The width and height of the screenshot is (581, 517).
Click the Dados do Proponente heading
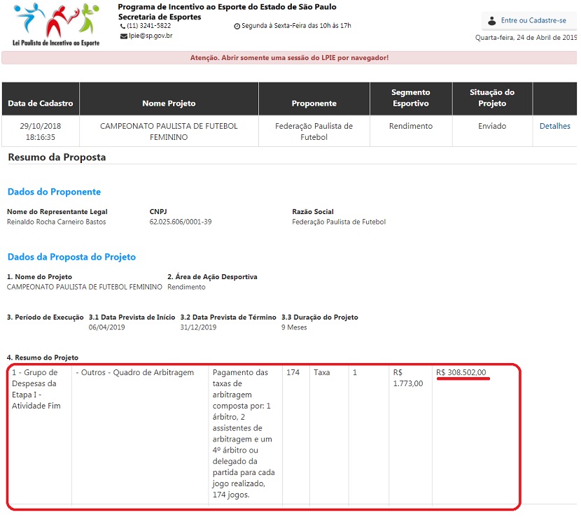coord(54,192)
